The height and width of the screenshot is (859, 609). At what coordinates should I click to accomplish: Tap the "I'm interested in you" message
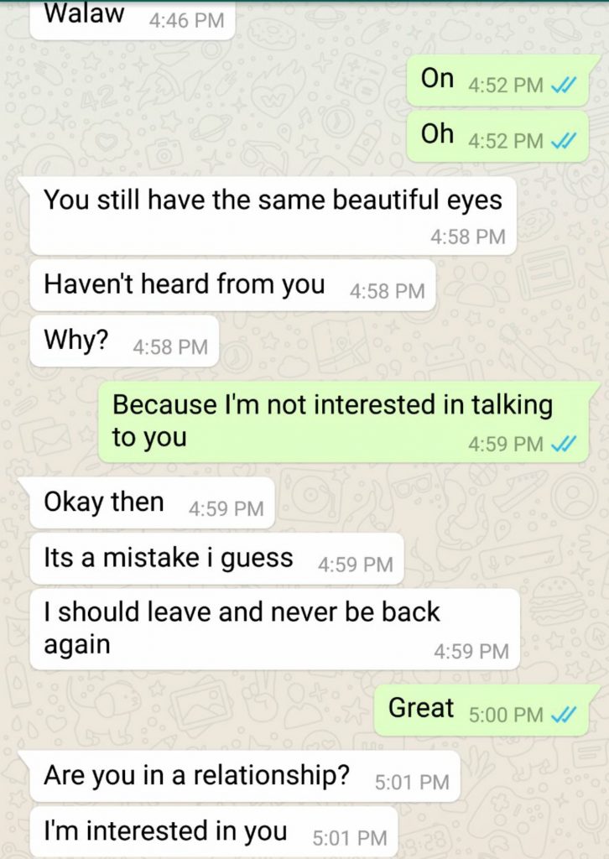click(214, 831)
